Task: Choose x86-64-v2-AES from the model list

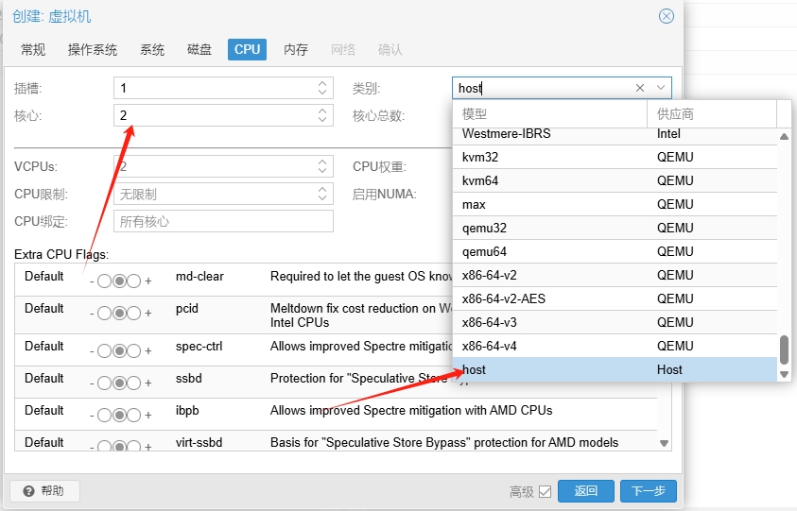Action: tap(503, 298)
